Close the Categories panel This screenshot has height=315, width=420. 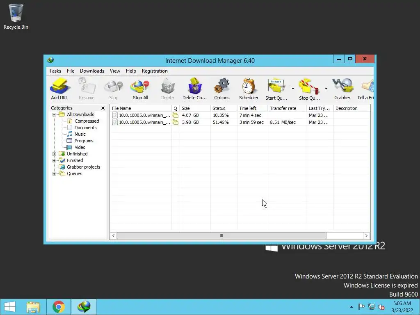(103, 108)
